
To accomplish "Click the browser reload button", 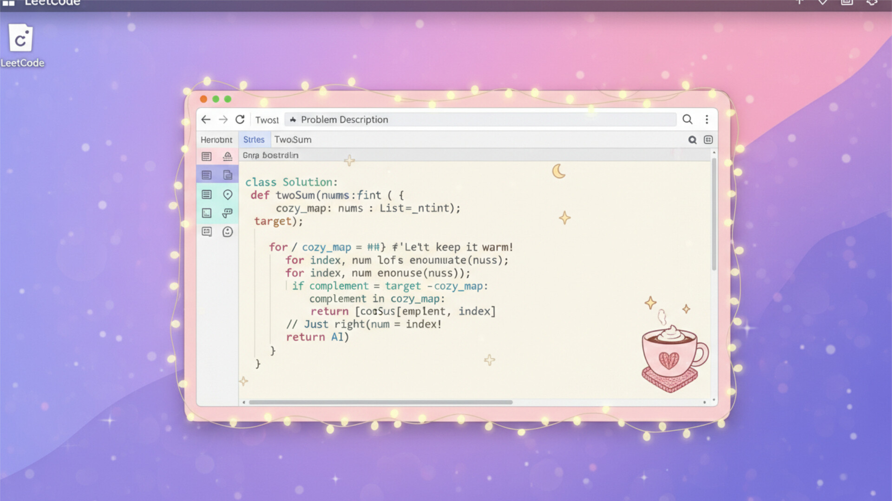I will click(240, 119).
